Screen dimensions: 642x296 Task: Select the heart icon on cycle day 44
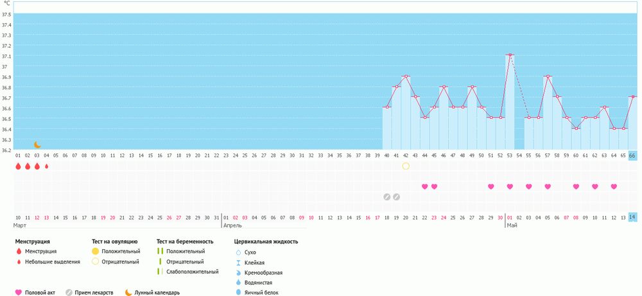pos(424,187)
